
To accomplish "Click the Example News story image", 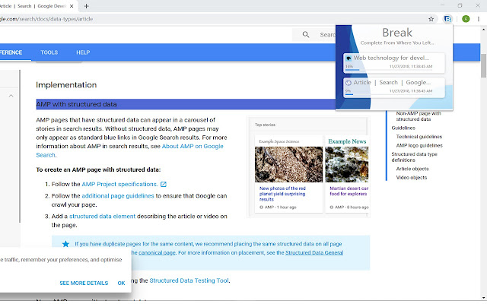I will coord(347,164).
